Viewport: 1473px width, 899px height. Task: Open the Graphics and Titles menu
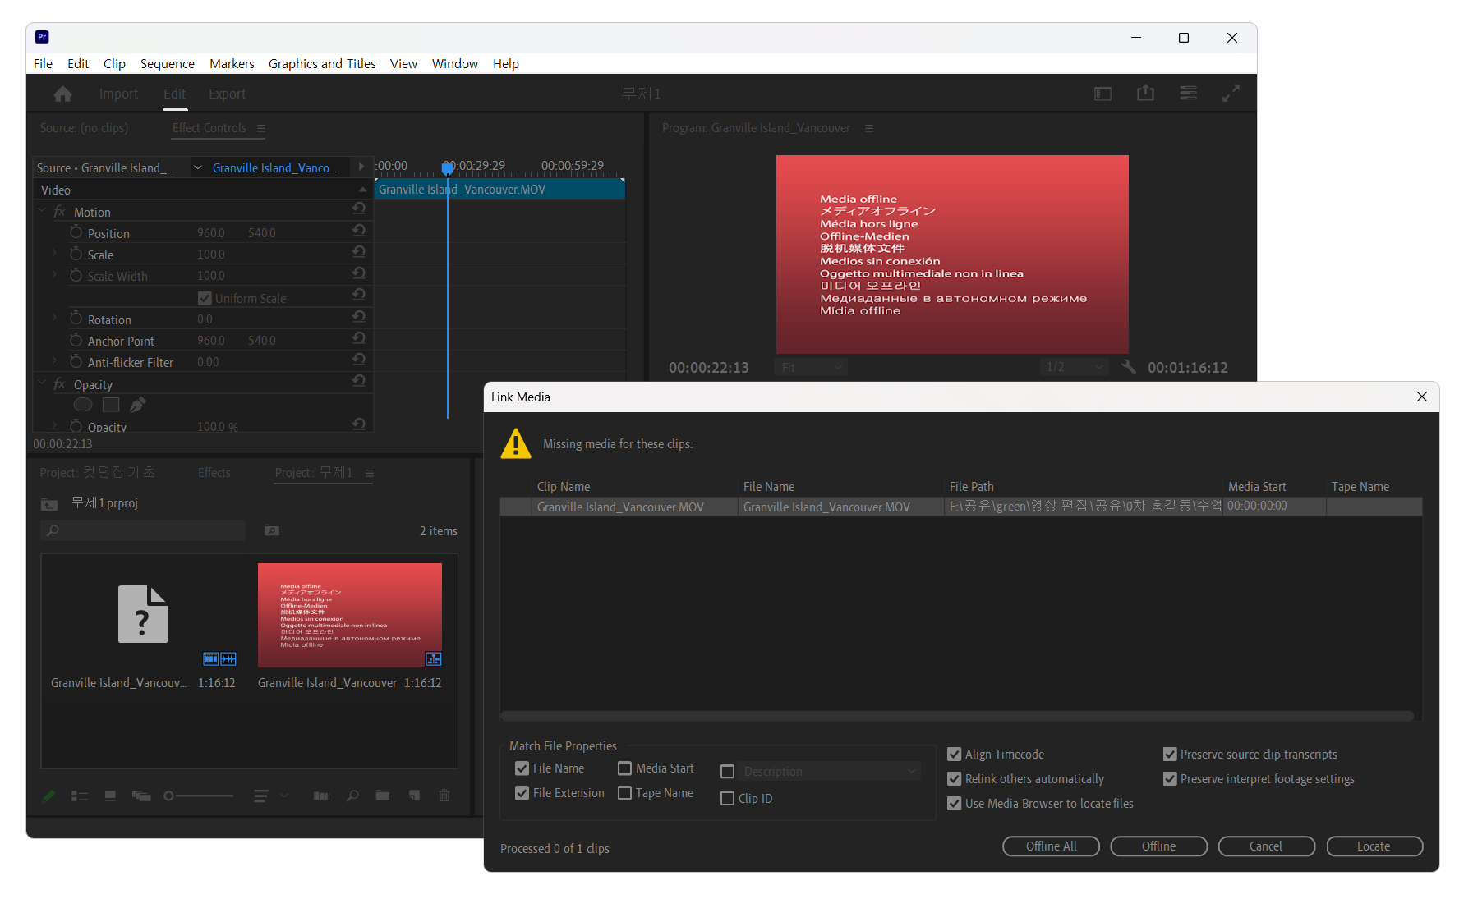pos(322,63)
